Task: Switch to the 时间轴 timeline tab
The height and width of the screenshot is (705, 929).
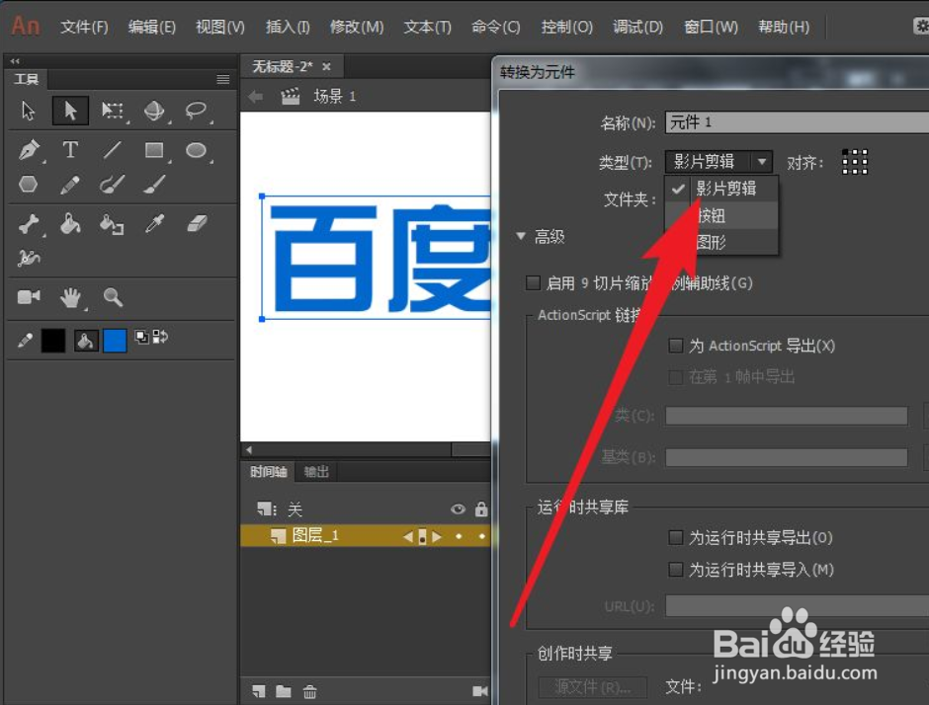Action: tap(269, 472)
